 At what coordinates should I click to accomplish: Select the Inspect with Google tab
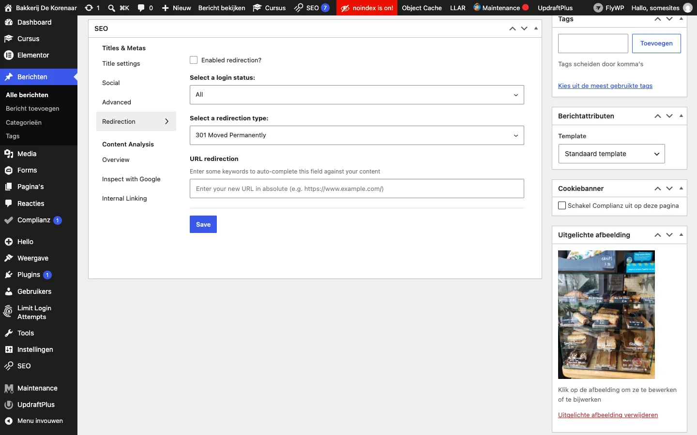pos(131,179)
